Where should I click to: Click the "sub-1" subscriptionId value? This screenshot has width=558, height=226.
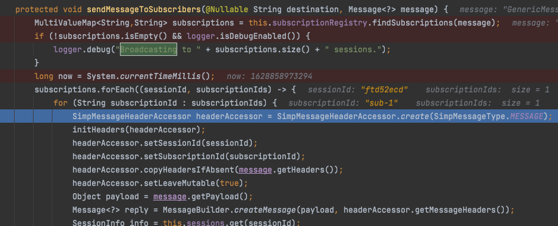(382, 103)
